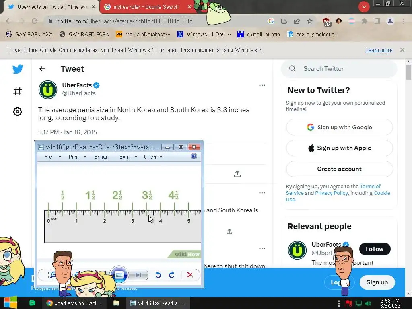This screenshot has width=412, height=309.
Task: Open photo viewer help icon
Action: (x=194, y=157)
